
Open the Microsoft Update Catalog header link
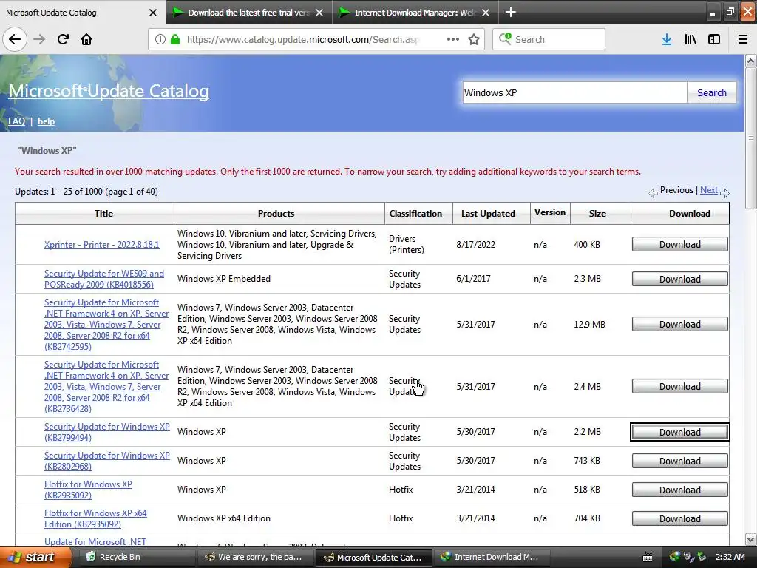click(x=109, y=91)
